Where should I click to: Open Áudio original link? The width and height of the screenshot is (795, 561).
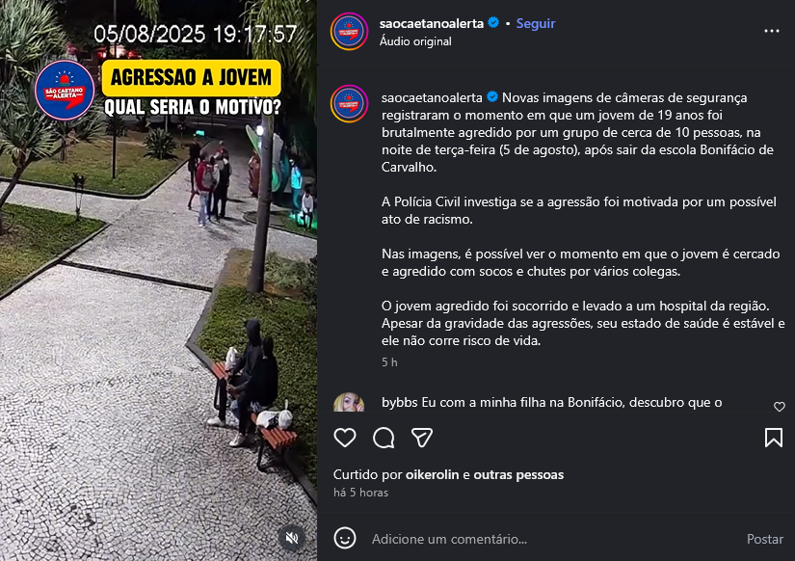tap(415, 41)
